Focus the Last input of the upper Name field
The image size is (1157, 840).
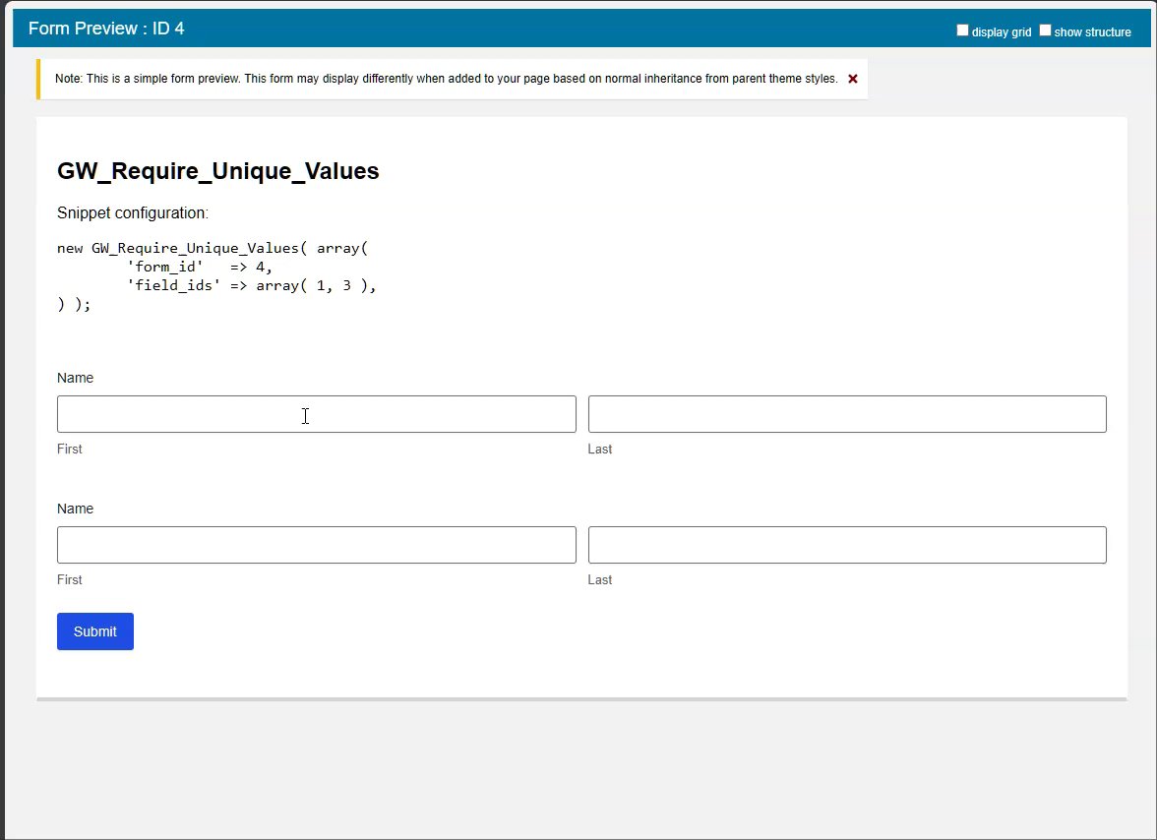847,414
